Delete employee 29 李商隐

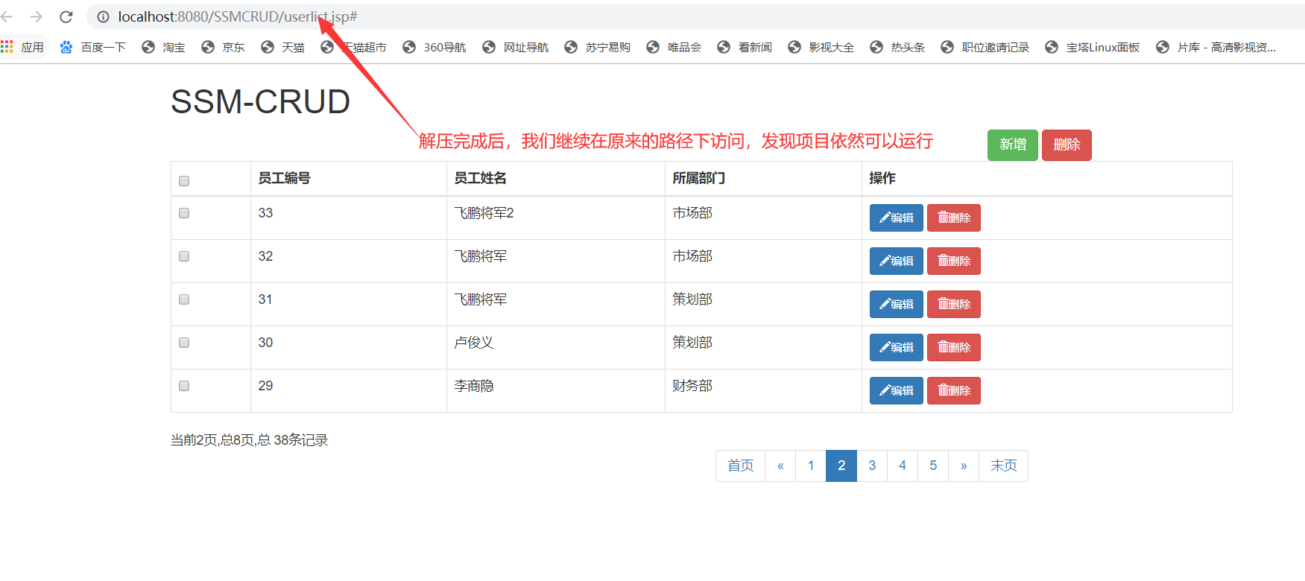(x=954, y=391)
